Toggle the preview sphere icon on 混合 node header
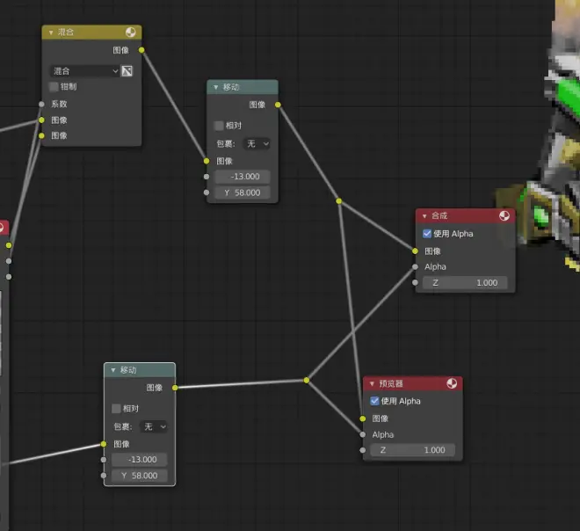The height and width of the screenshot is (531, 580). tap(130, 33)
